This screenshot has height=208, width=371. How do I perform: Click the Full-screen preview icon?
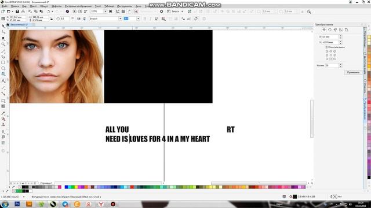click(x=111, y=12)
